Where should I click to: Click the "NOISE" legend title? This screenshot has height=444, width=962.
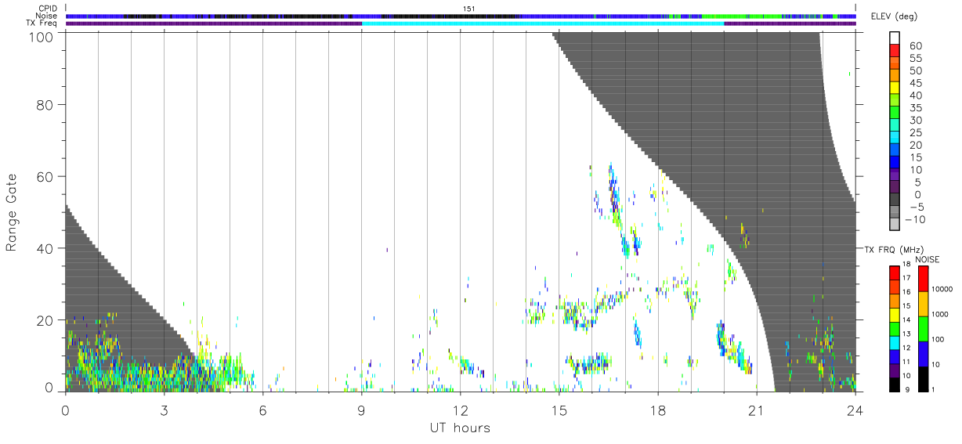[x=928, y=259]
